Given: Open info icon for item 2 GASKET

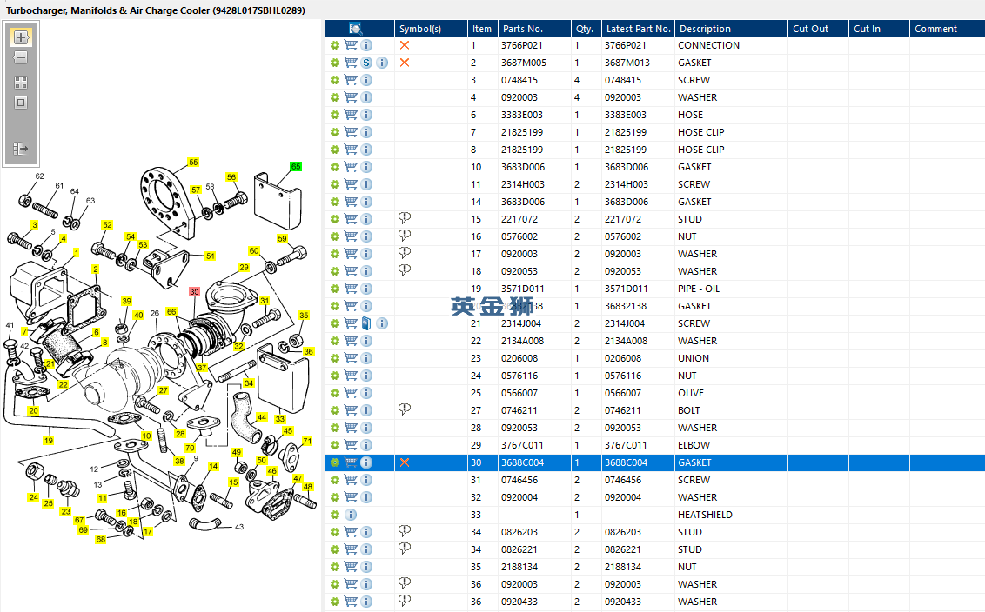Looking at the screenshot, I should pos(382,63).
